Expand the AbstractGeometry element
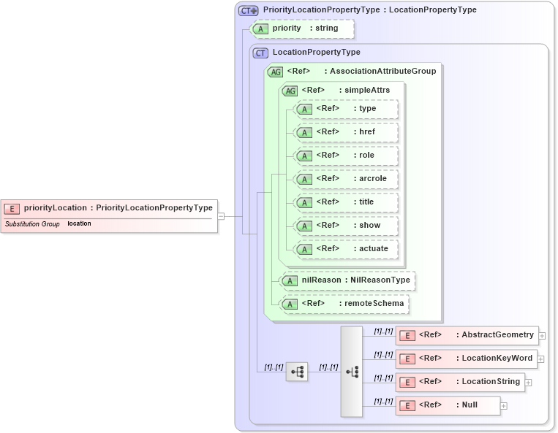Image resolution: width=558 pixels, height=433 pixels. (542, 336)
